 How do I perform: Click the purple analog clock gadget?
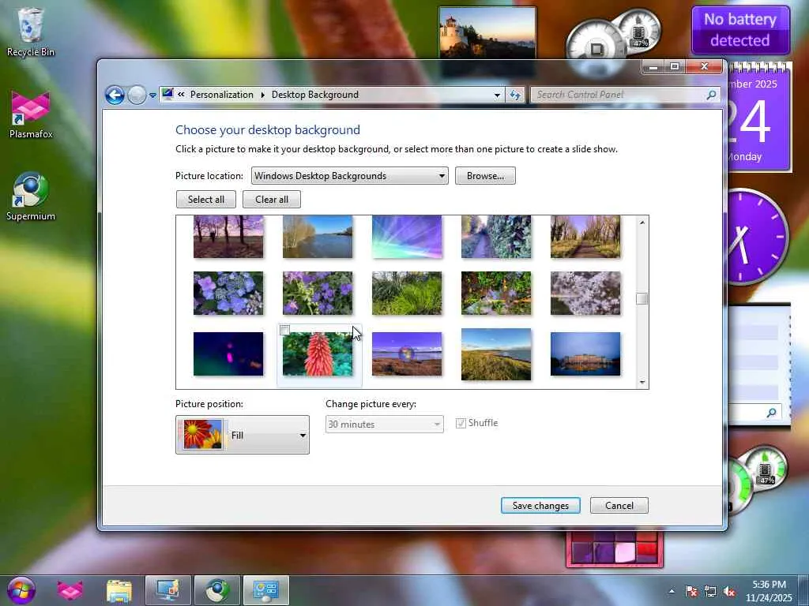pyautogui.click(x=758, y=237)
